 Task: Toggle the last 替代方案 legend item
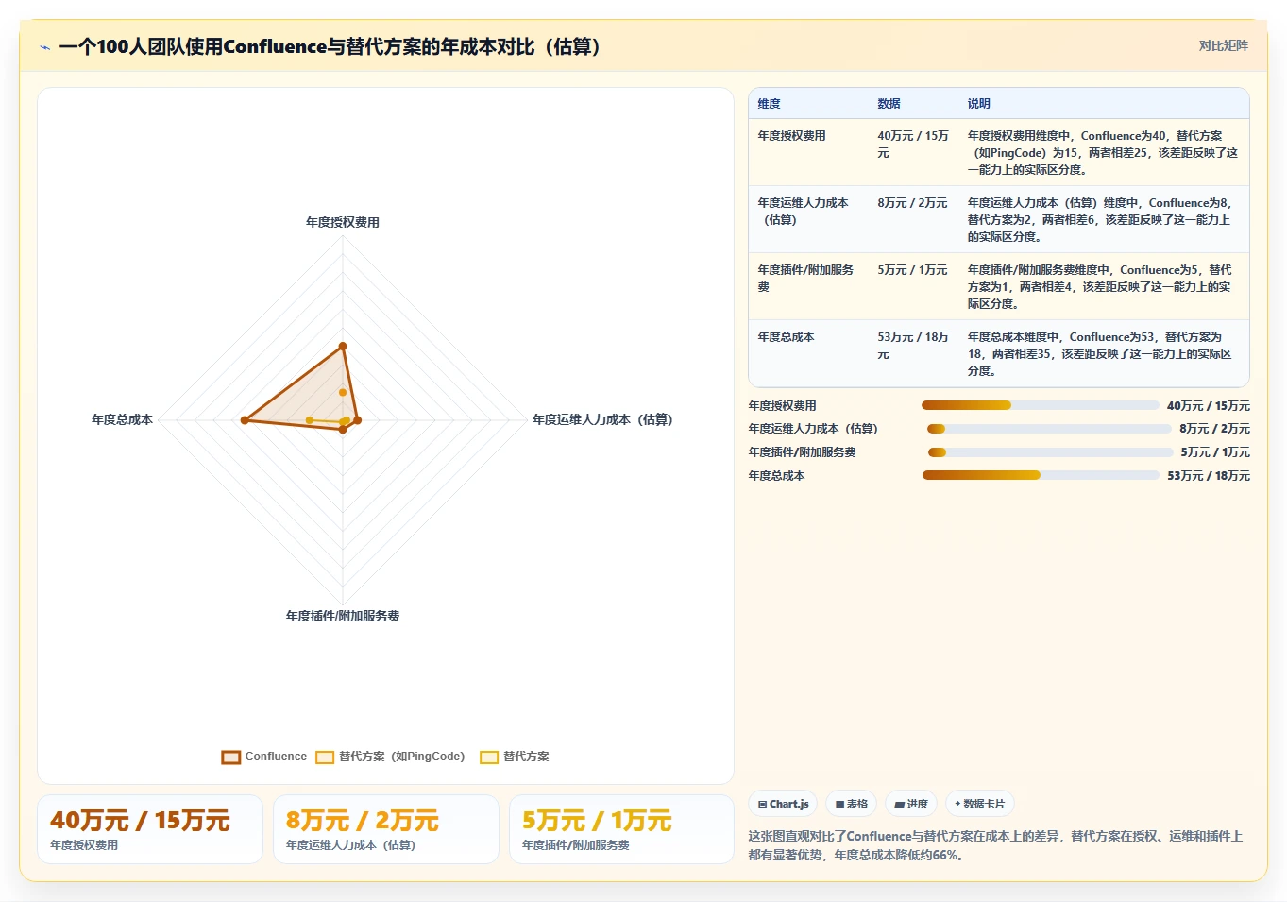pos(515,757)
